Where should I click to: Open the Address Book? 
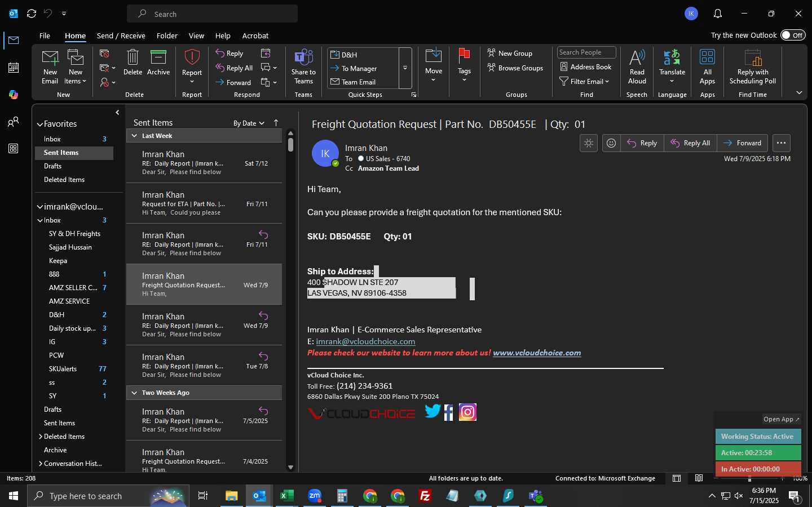pos(585,67)
